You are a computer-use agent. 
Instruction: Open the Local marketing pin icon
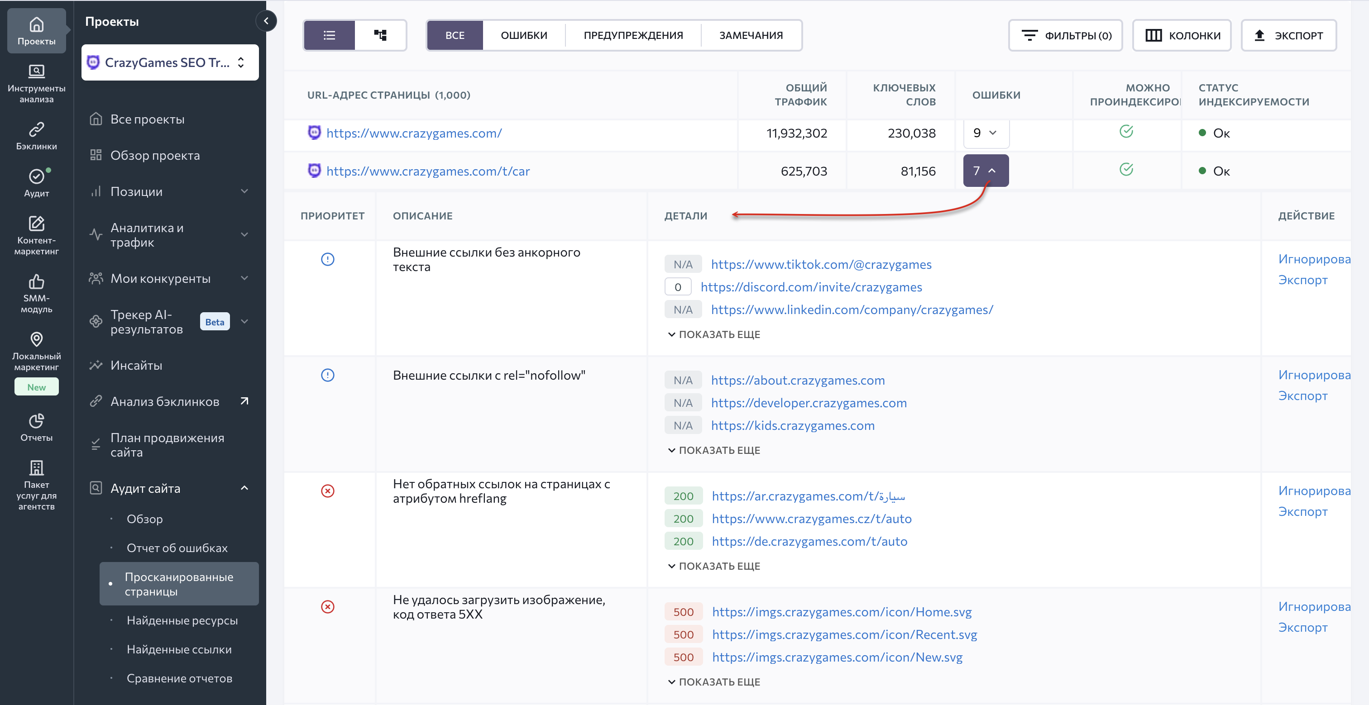(x=36, y=339)
